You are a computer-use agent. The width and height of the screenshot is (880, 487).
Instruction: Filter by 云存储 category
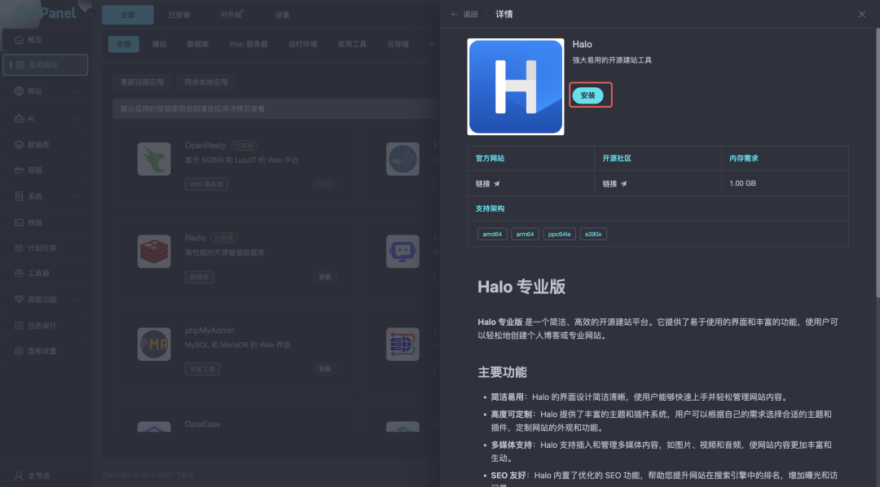click(x=398, y=44)
